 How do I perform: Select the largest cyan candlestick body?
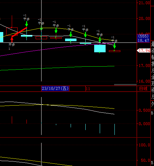click(x=100, y=48)
